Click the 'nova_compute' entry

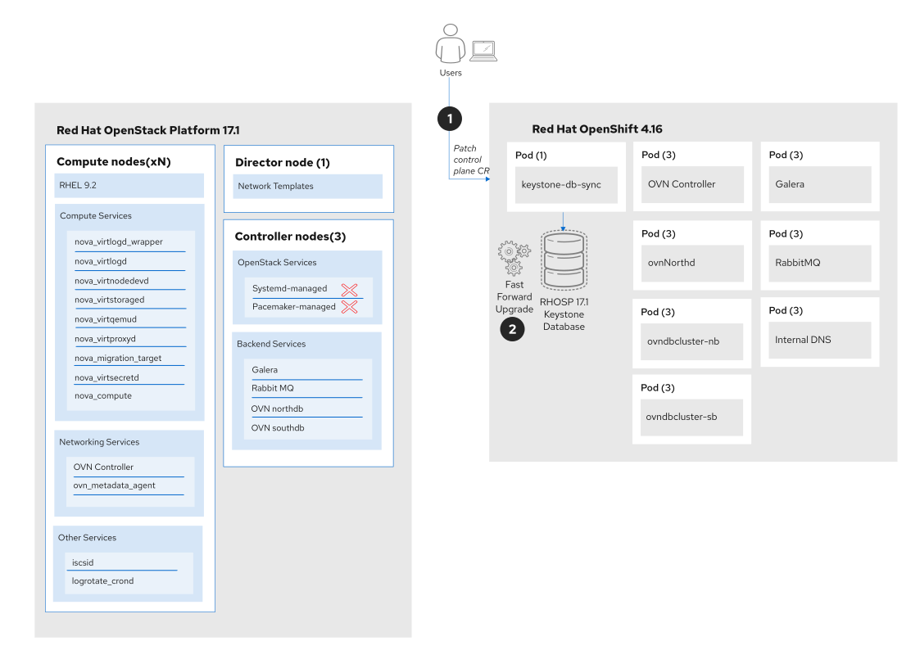(x=103, y=395)
